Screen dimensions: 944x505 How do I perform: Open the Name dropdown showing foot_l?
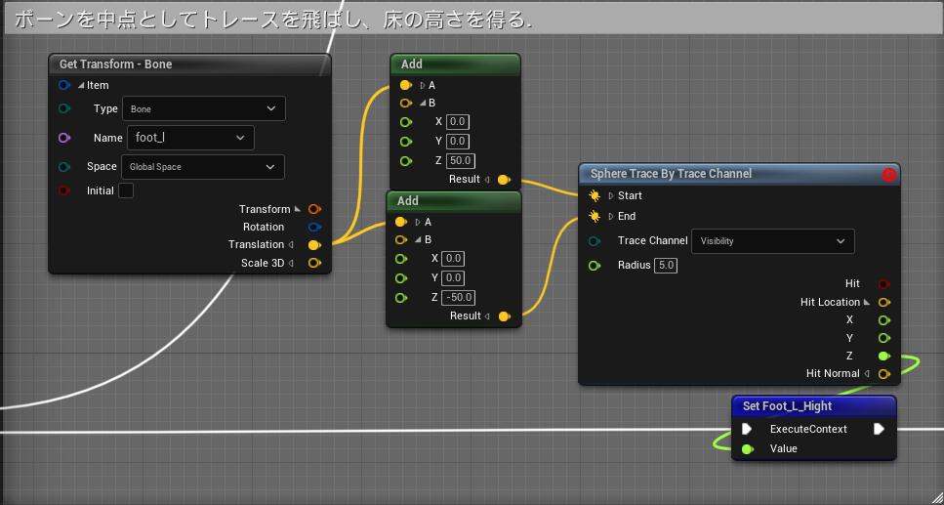[190, 138]
